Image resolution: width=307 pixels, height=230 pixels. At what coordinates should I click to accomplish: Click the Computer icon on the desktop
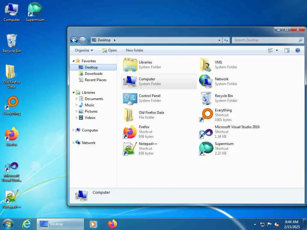12,12
